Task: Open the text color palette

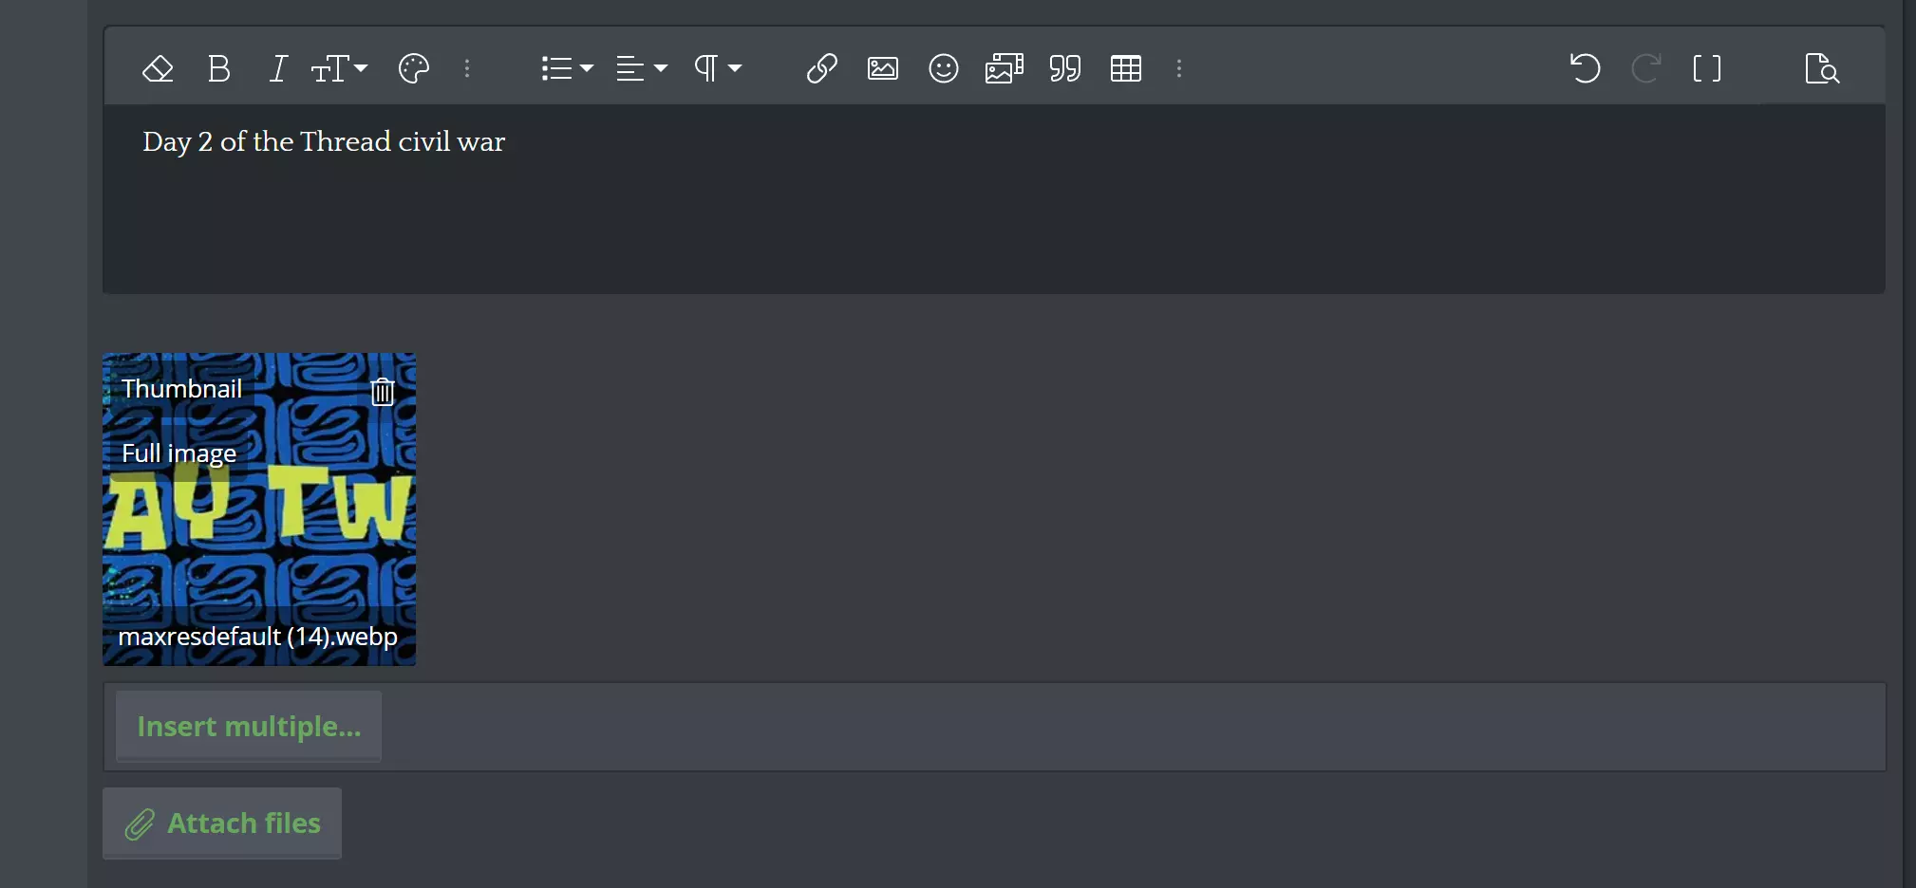Action: click(414, 68)
